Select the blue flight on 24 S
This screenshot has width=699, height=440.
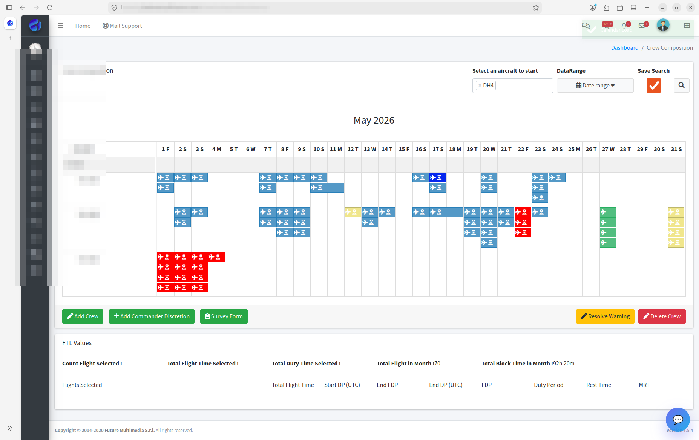(x=557, y=177)
